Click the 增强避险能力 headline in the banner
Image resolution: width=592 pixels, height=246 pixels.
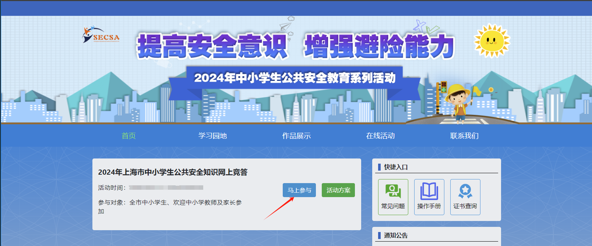point(380,46)
